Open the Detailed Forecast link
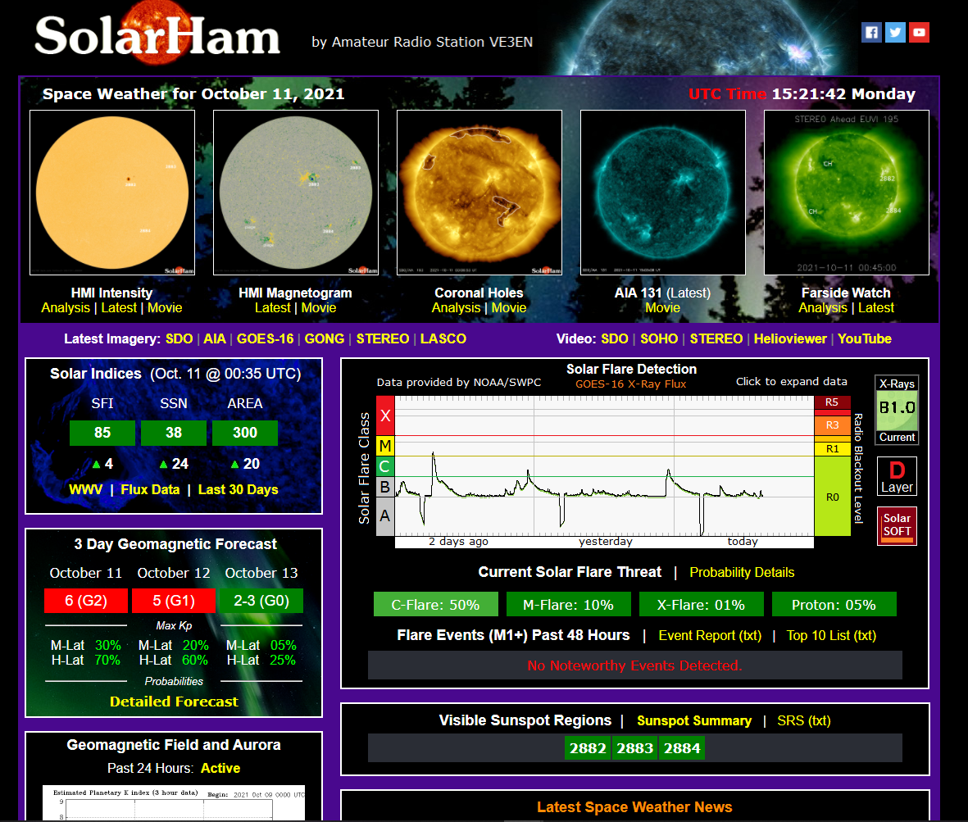Screen dimensions: 968x822 click(174, 702)
